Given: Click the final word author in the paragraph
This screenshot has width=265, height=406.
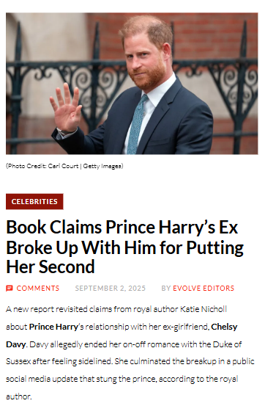Looking at the screenshot, I should (18, 397).
